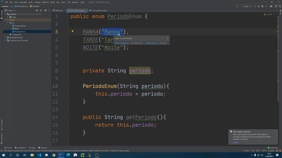This screenshot has height=158, width=282.
Task: Open the File menu
Action: (6, 2)
